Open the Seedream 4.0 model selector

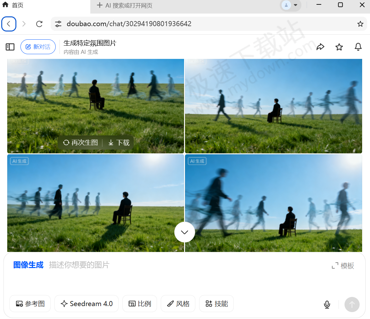point(87,304)
